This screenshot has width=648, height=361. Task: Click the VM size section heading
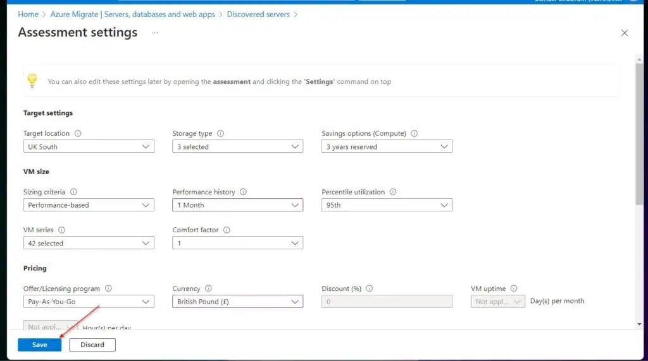coord(36,172)
